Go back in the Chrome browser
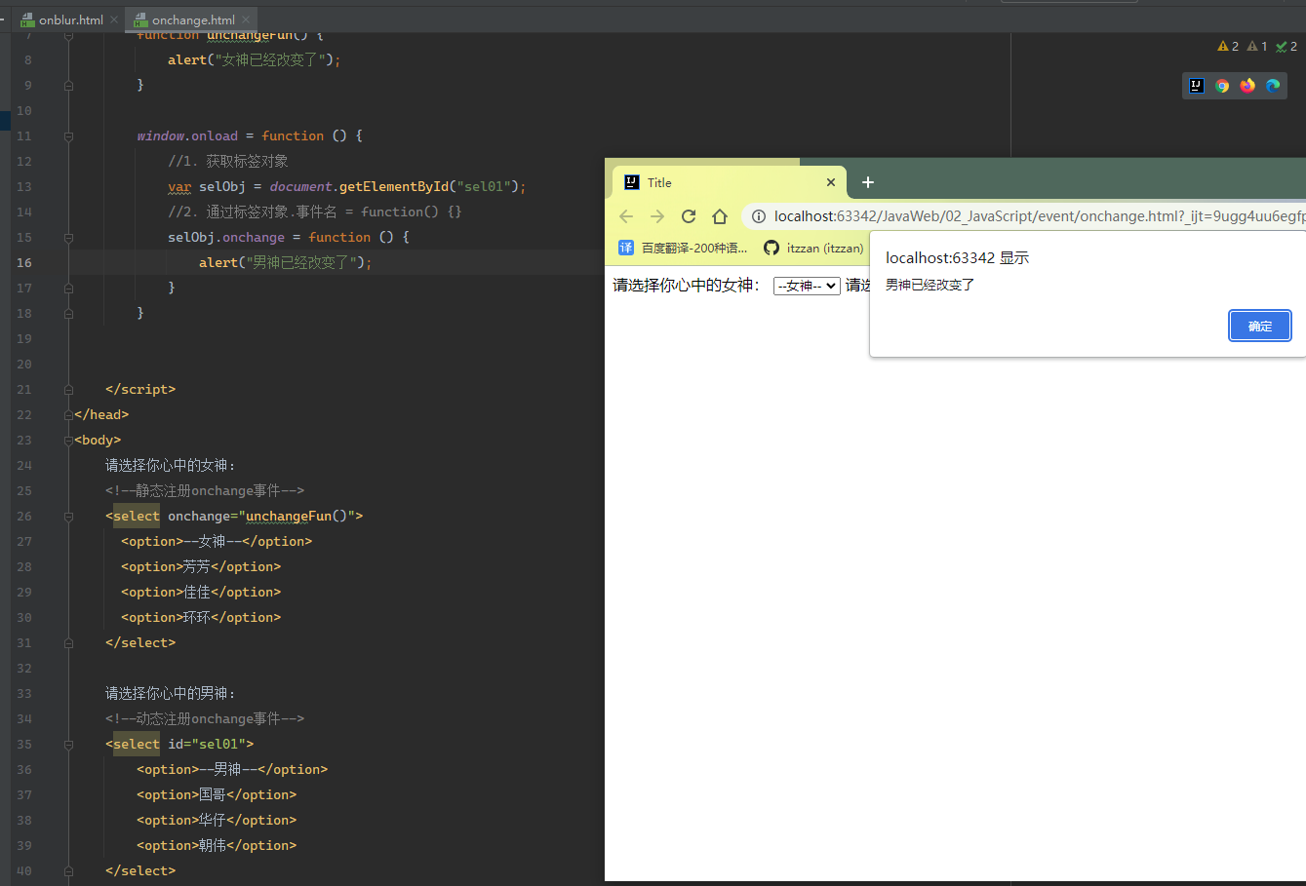The width and height of the screenshot is (1306, 886). pyautogui.click(x=626, y=216)
